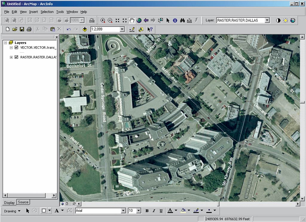Select the Identify tool

coord(175,20)
